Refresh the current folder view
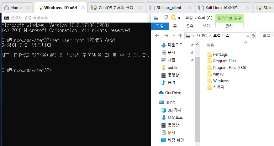 (253, 36)
